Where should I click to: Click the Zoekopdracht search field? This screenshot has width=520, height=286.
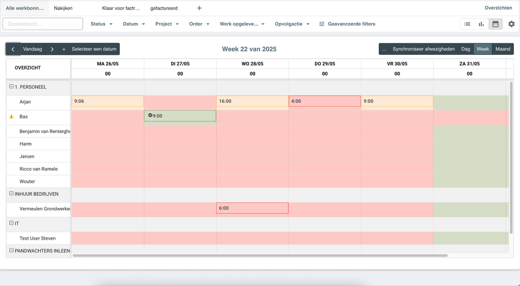pyautogui.click(x=43, y=24)
